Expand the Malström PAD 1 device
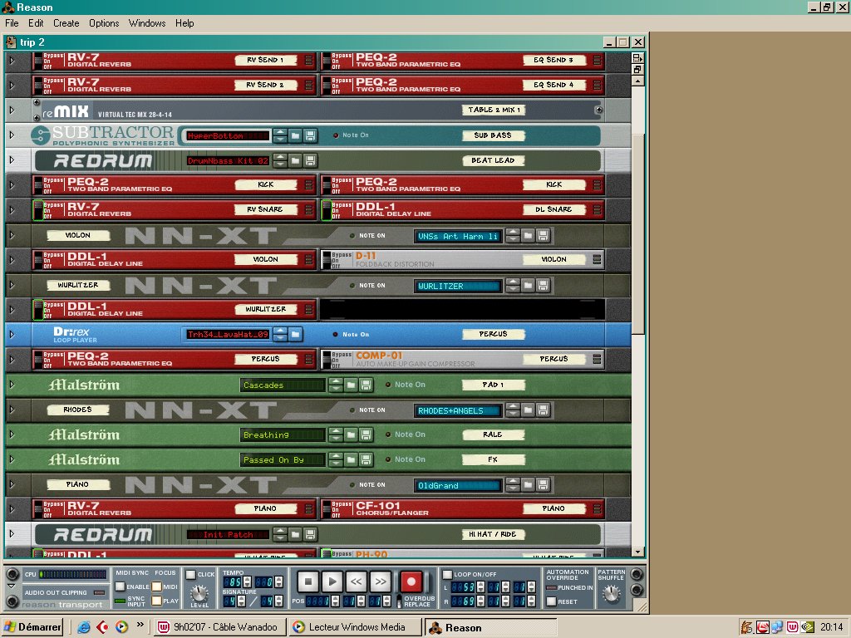 coord(12,385)
